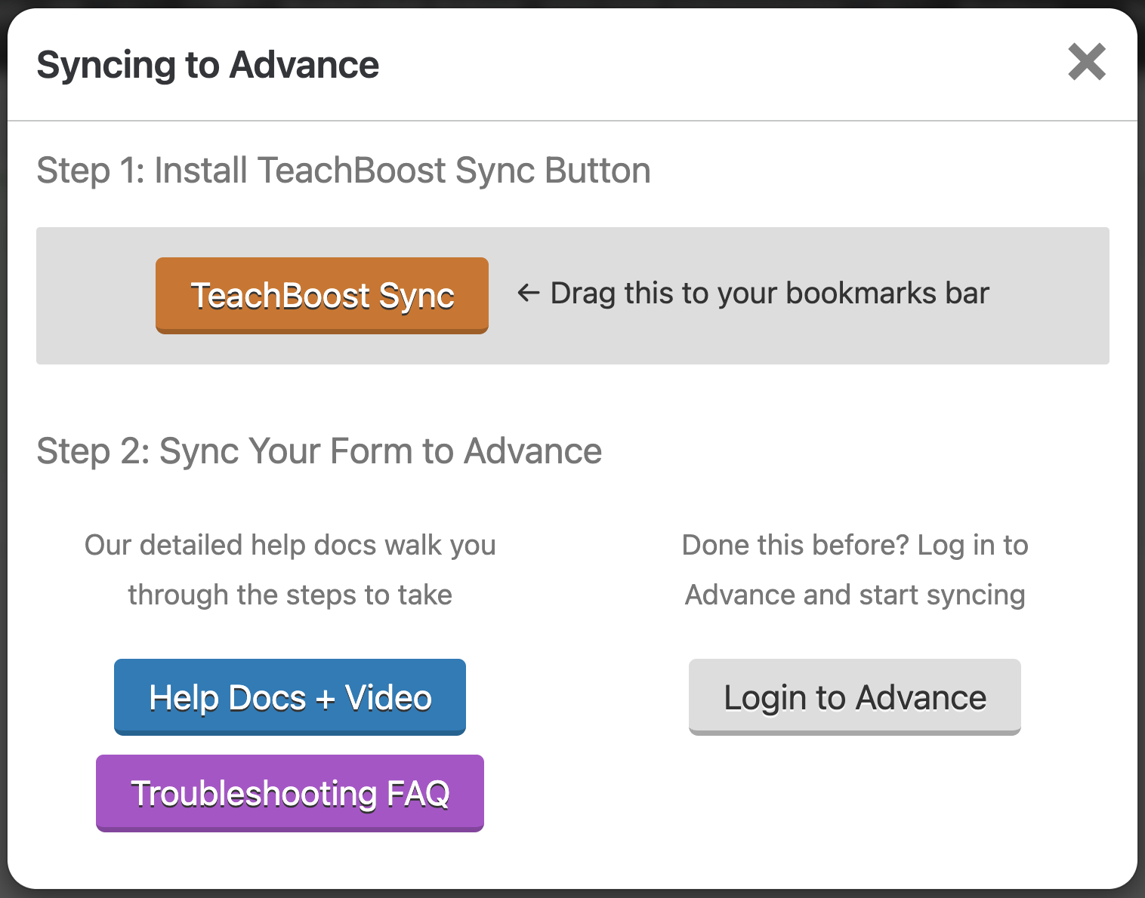Click 'Done this before? Log in to' text
This screenshot has width=1145, height=898.
tap(855, 545)
